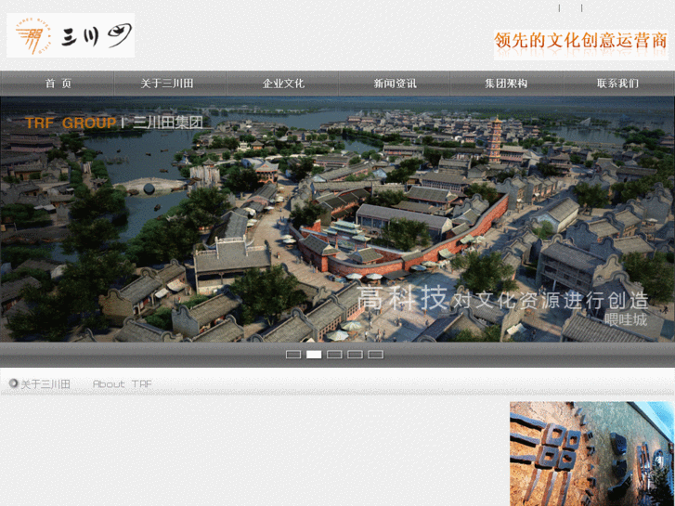Image resolution: width=675 pixels, height=506 pixels.
Task: Open the 首页 home menu item
Action: pos(58,84)
